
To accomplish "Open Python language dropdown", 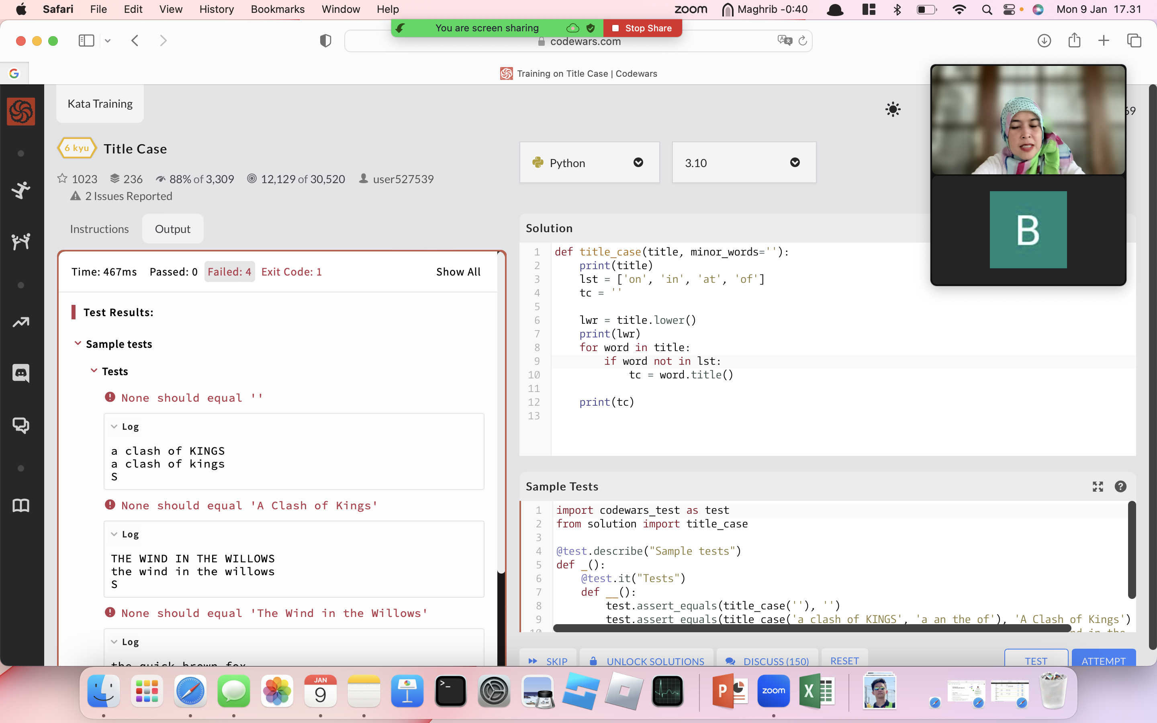I will [x=589, y=163].
